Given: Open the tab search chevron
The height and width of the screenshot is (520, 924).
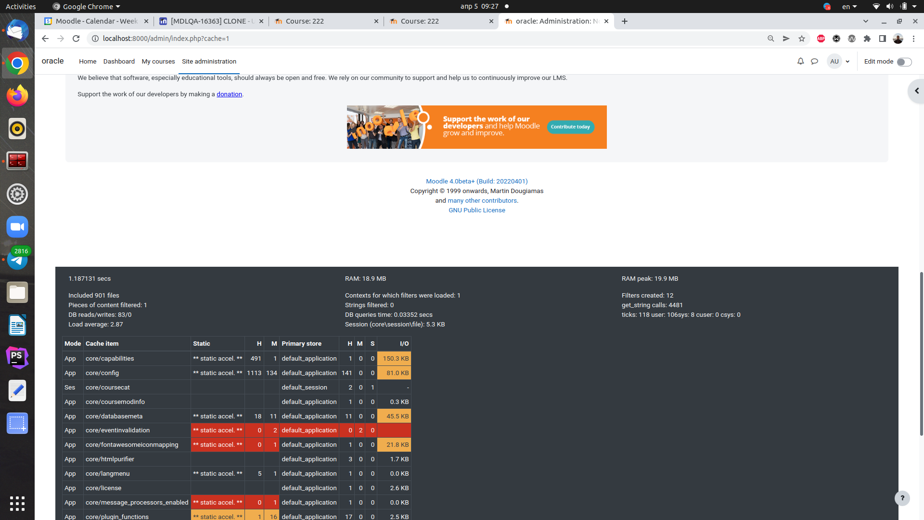Looking at the screenshot, I should 866,21.
